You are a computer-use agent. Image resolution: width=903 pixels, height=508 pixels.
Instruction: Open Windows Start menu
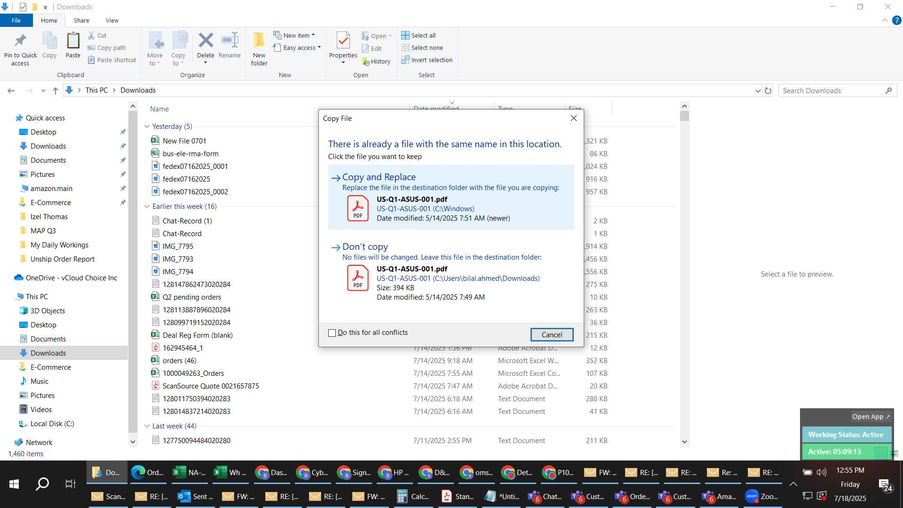pyautogui.click(x=14, y=484)
